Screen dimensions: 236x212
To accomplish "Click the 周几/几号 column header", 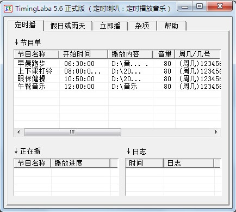I will point(198,54).
